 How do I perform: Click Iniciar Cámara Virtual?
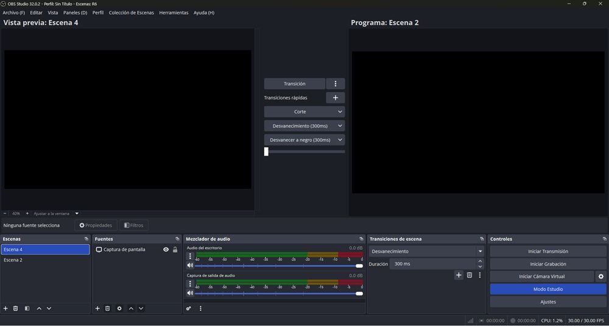tap(542, 276)
